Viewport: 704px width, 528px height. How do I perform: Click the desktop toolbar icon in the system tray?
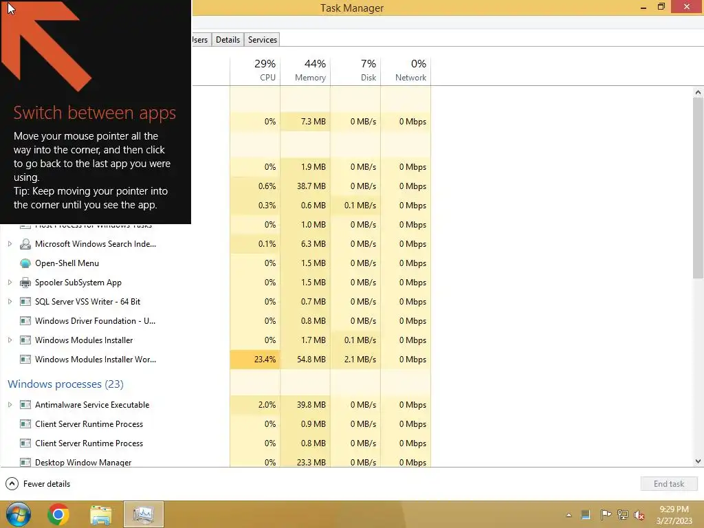click(x=586, y=515)
